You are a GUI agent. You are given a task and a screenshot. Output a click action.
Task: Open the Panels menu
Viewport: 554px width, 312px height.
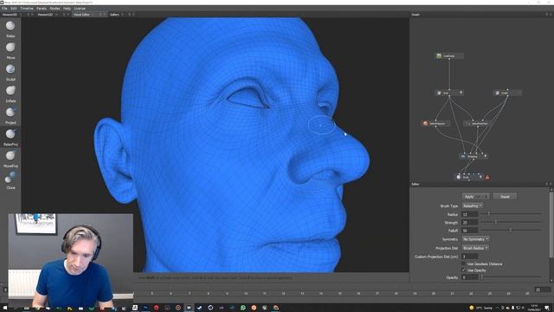pos(42,8)
